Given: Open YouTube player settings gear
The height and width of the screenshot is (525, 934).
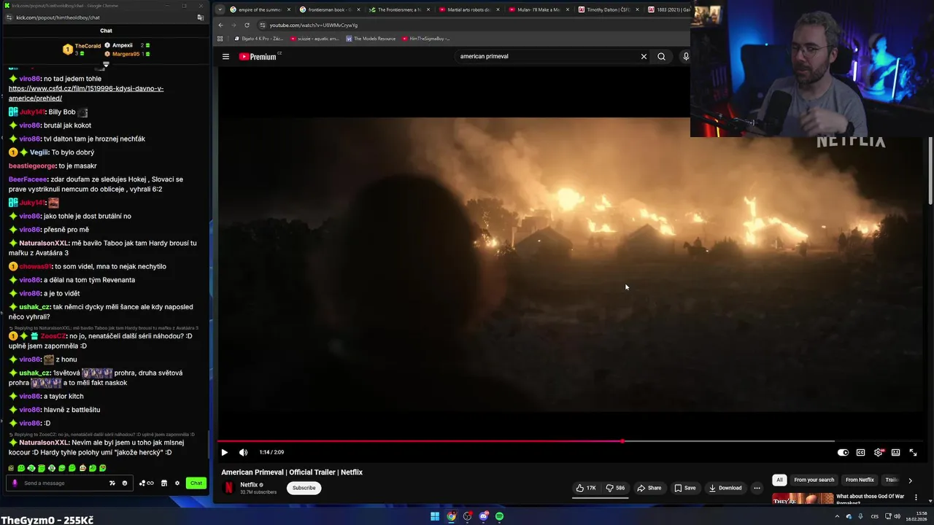Looking at the screenshot, I should tap(878, 452).
